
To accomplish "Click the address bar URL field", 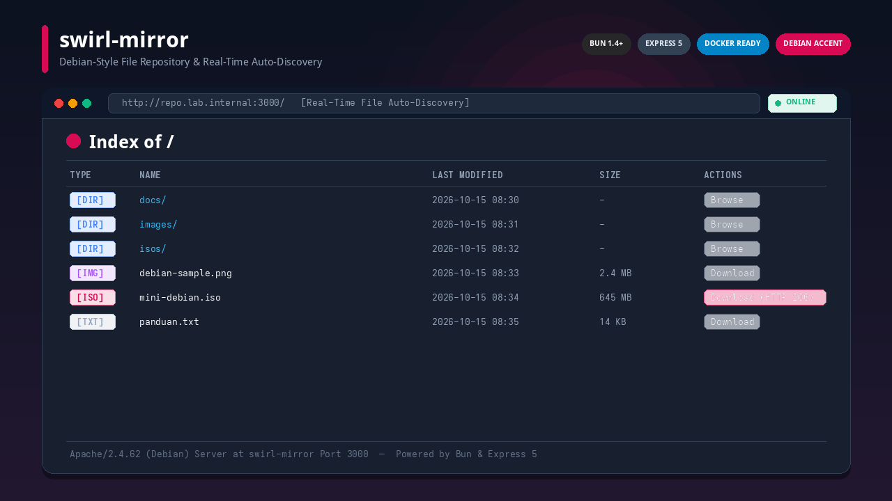I will 433,103.
